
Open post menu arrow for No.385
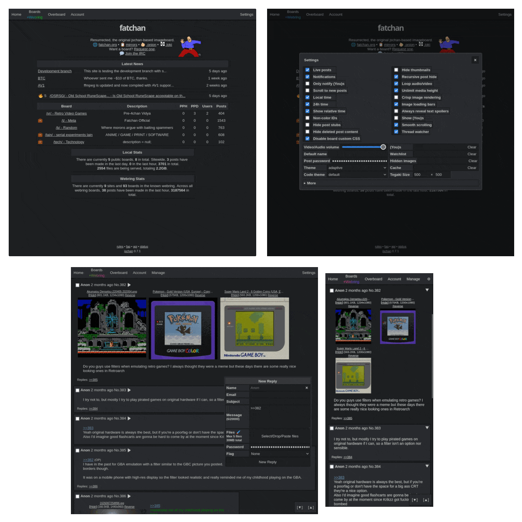129,450
